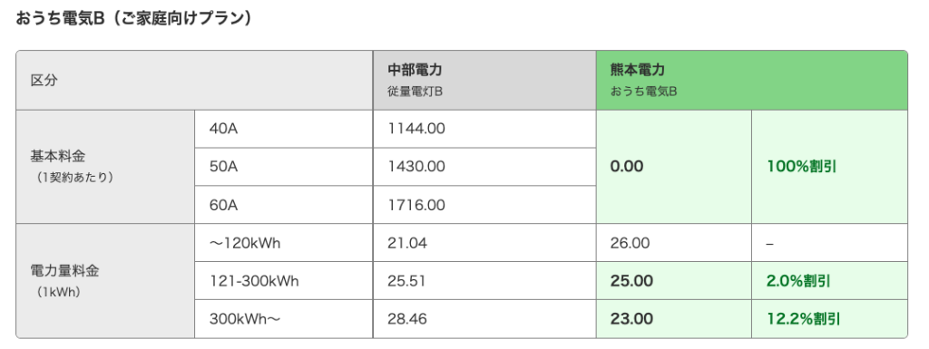Viewport: 929px width, 349px height.
Task: Click the 100%割引 discount text
Action: tap(801, 167)
